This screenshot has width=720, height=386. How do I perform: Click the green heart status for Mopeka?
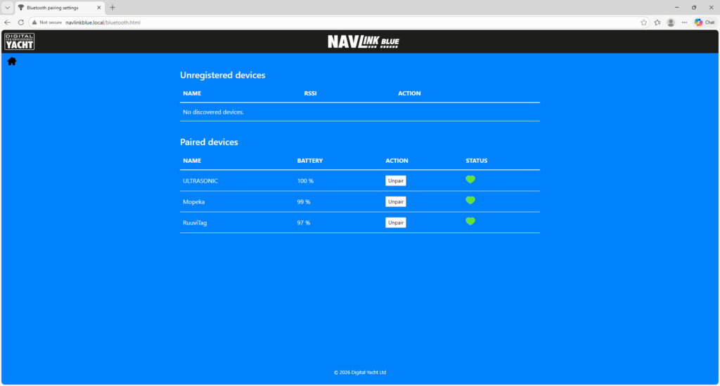[470, 201]
